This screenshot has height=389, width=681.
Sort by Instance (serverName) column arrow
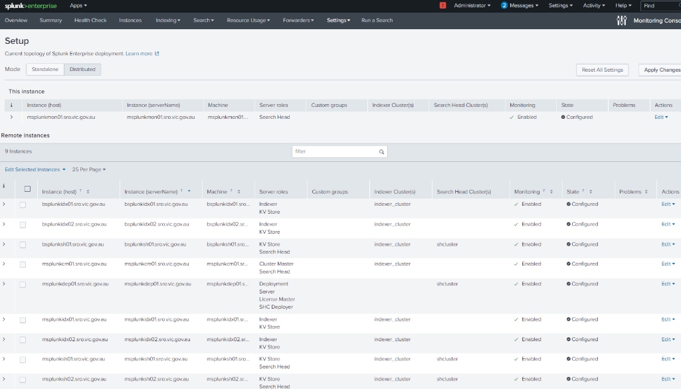(189, 191)
